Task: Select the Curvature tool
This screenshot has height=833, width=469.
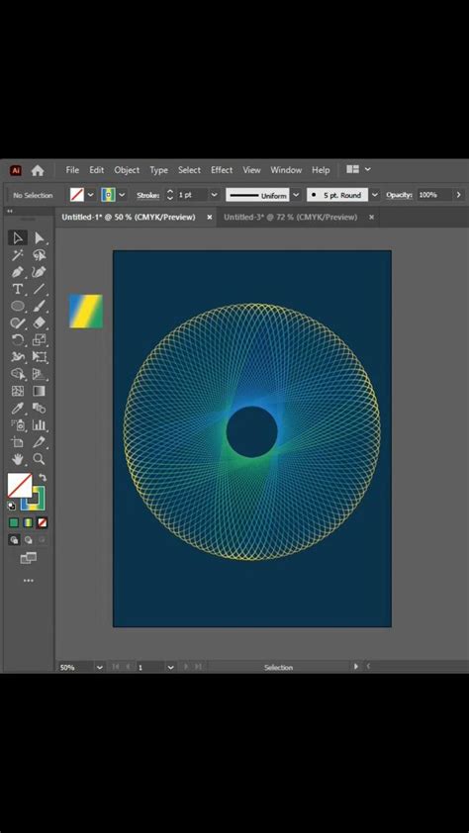Action: [39, 272]
